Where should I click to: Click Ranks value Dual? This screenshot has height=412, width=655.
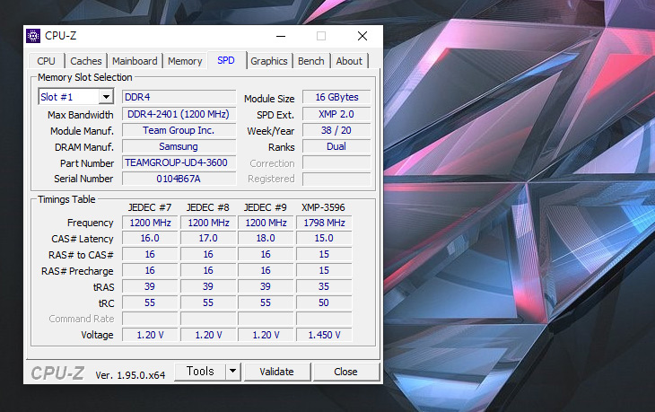click(x=336, y=146)
